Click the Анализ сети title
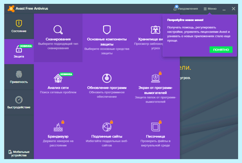The image size is (242, 163). [x=58, y=88]
